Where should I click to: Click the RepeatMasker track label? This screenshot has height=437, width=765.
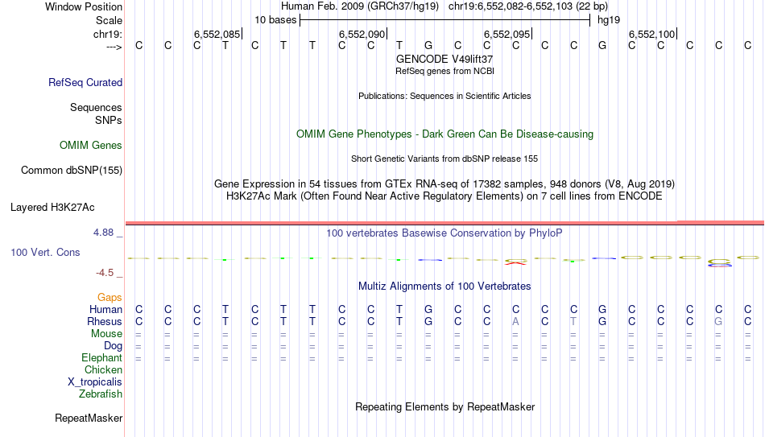coord(89,418)
